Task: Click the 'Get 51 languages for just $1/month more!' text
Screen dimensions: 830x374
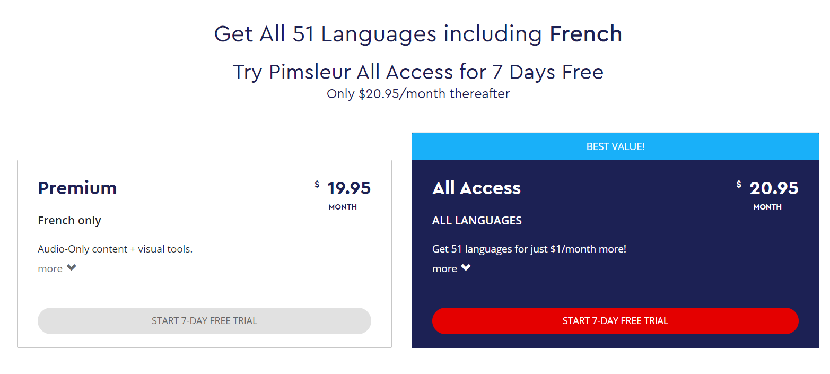Action: (x=529, y=249)
